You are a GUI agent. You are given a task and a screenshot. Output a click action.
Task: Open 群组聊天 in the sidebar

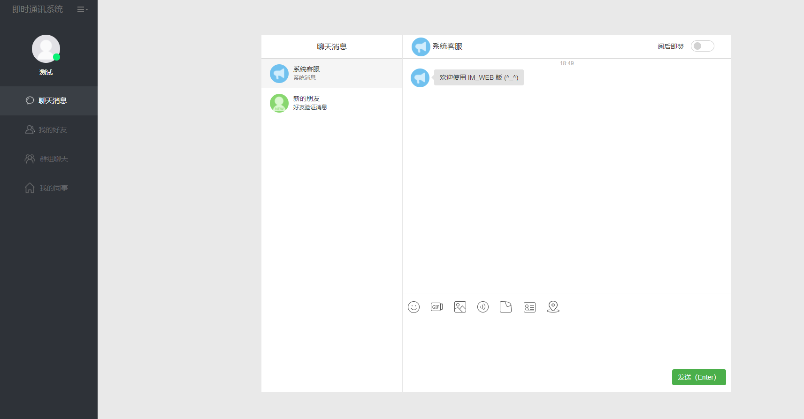tap(49, 159)
